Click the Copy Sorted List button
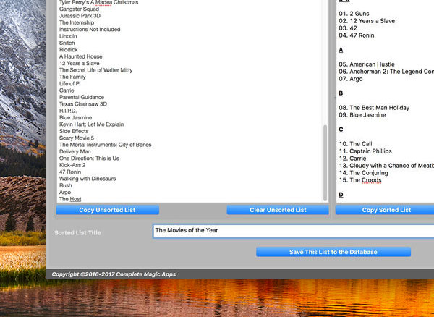 (x=386, y=210)
